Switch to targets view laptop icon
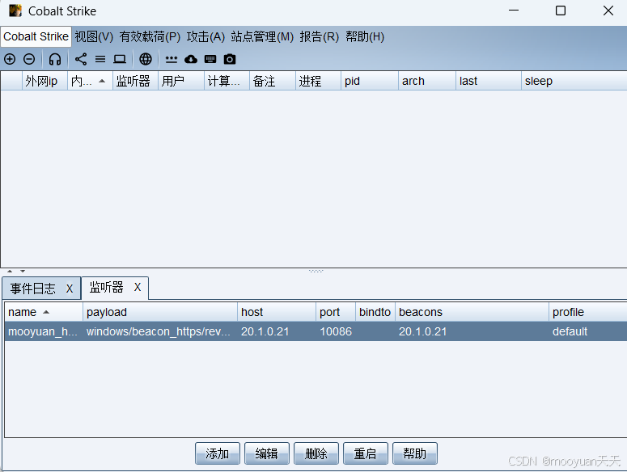627x472 pixels. 120,59
